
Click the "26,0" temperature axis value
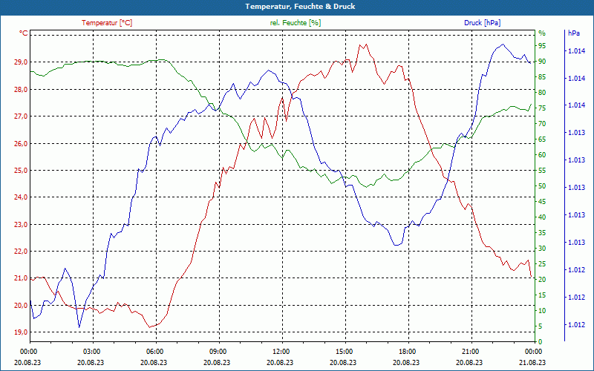pyautogui.click(x=22, y=143)
